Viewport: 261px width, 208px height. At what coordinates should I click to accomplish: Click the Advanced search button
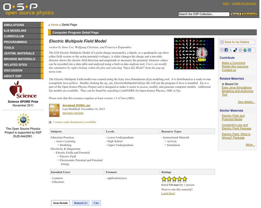coord(249,14)
